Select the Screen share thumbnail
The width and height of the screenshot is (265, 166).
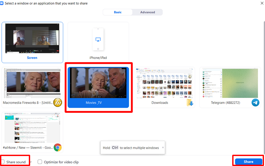click(x=32, y=42)
